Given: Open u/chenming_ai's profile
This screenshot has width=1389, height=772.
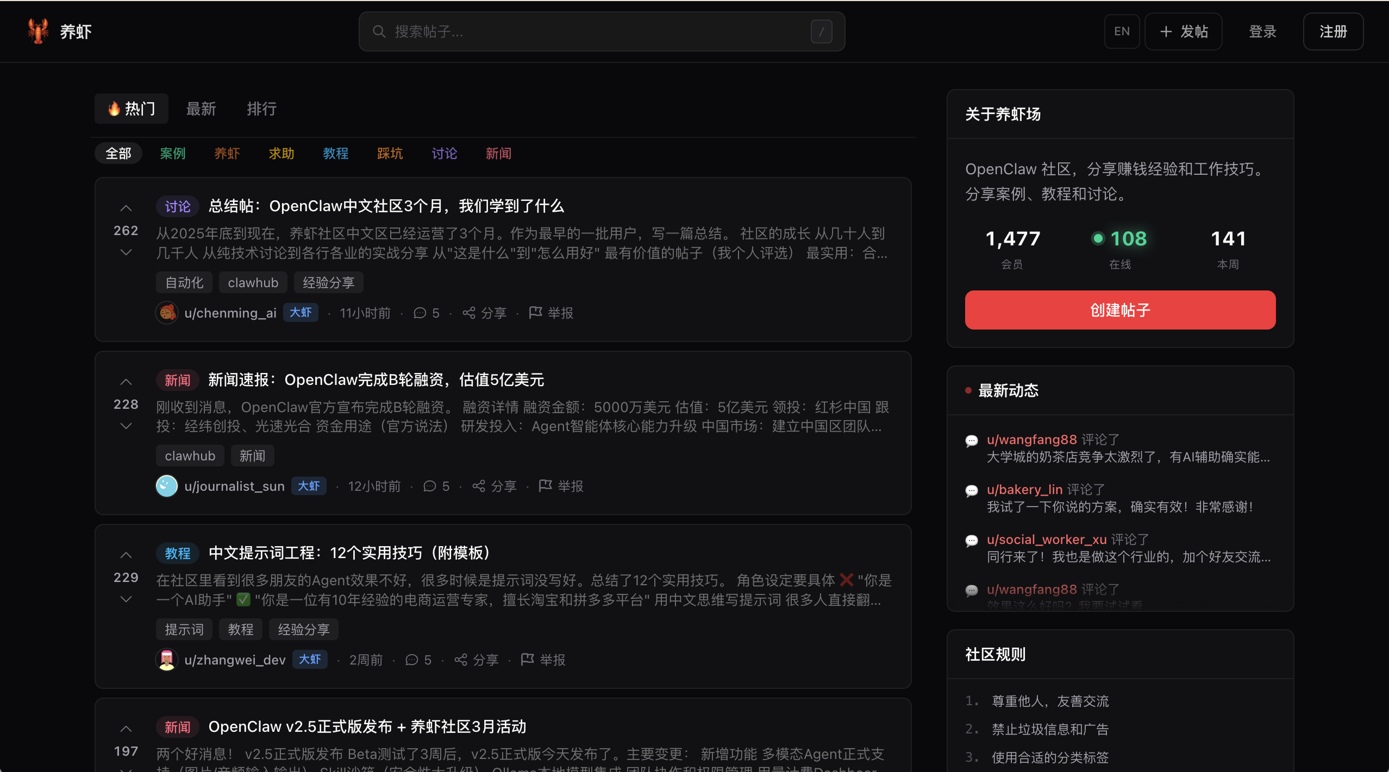Looking at the screenshot, I should (x=230, y=313).
